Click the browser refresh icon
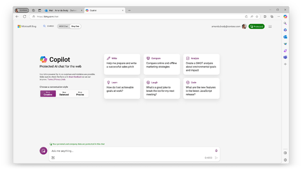 click(x=25, y=17)
